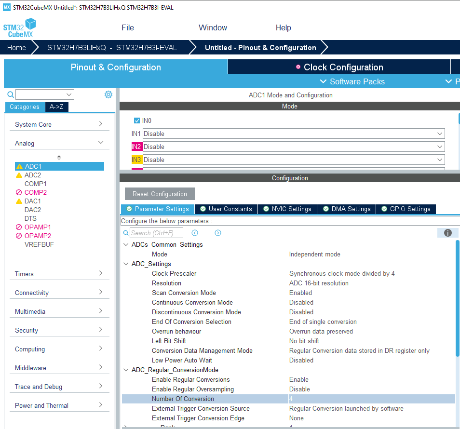Collapse the ADC_Settings group
The width and height of the screenshot is (460, 429).
(126, 264)
